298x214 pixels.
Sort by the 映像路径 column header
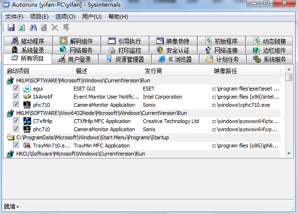point(246,71)
